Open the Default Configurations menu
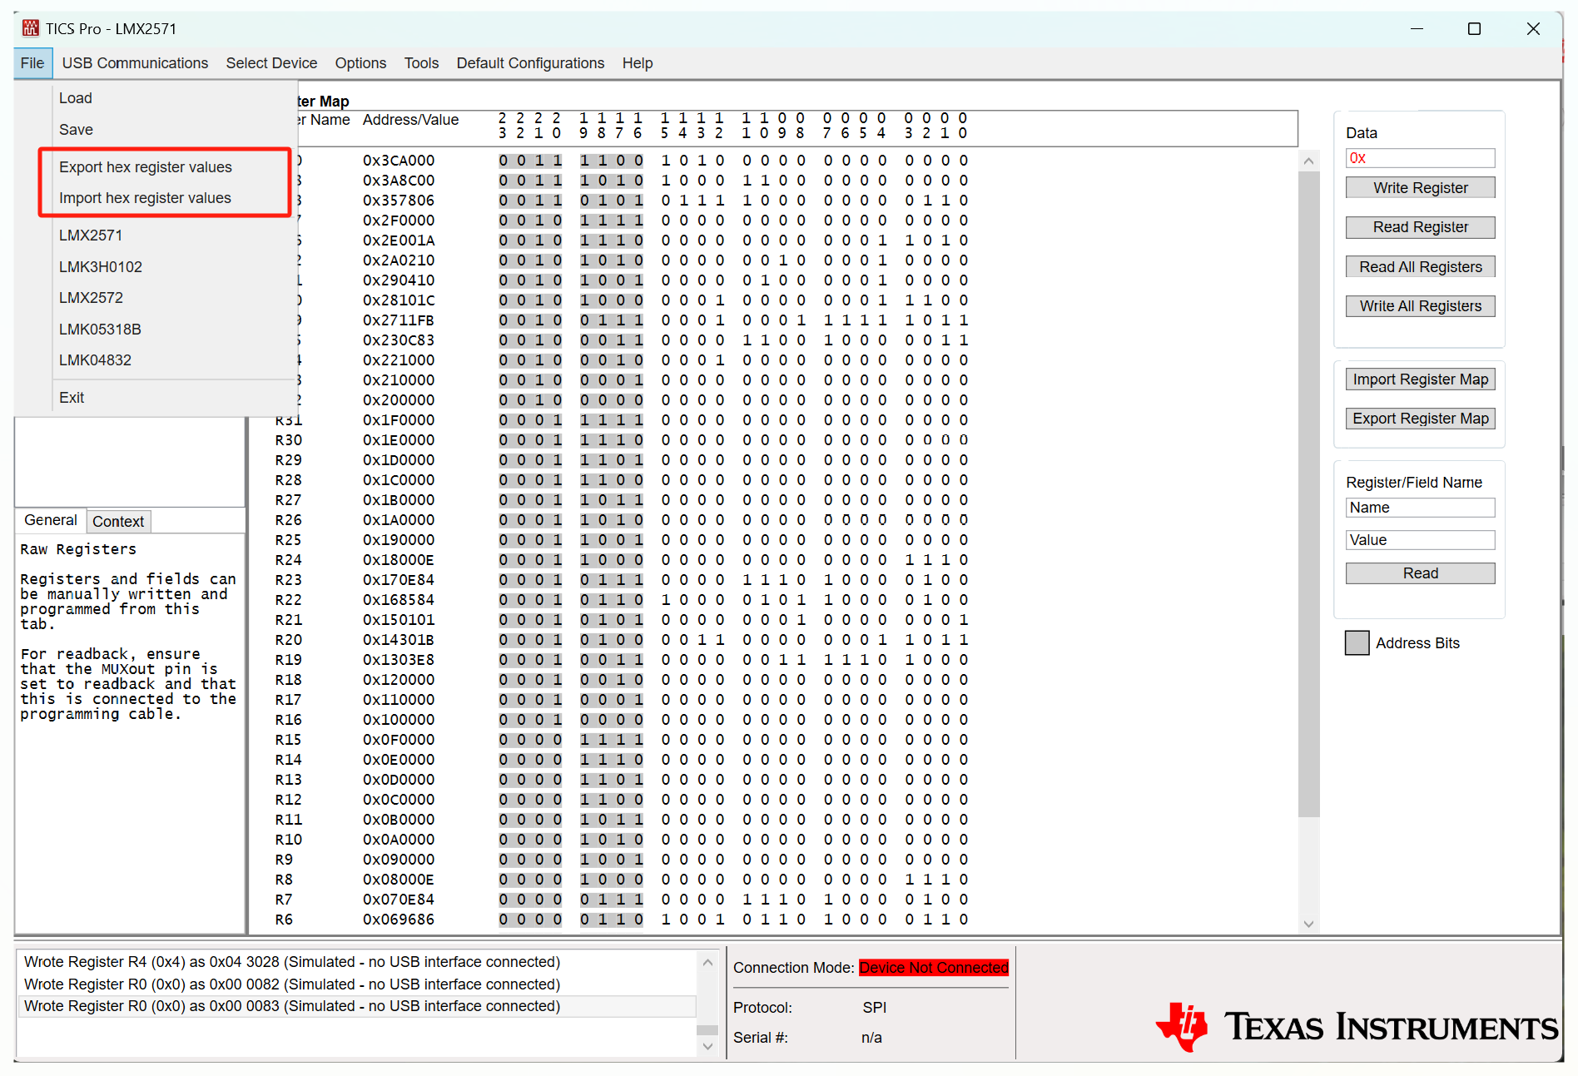Viewport: 1578px width, 1076px height. coord(530,63)
